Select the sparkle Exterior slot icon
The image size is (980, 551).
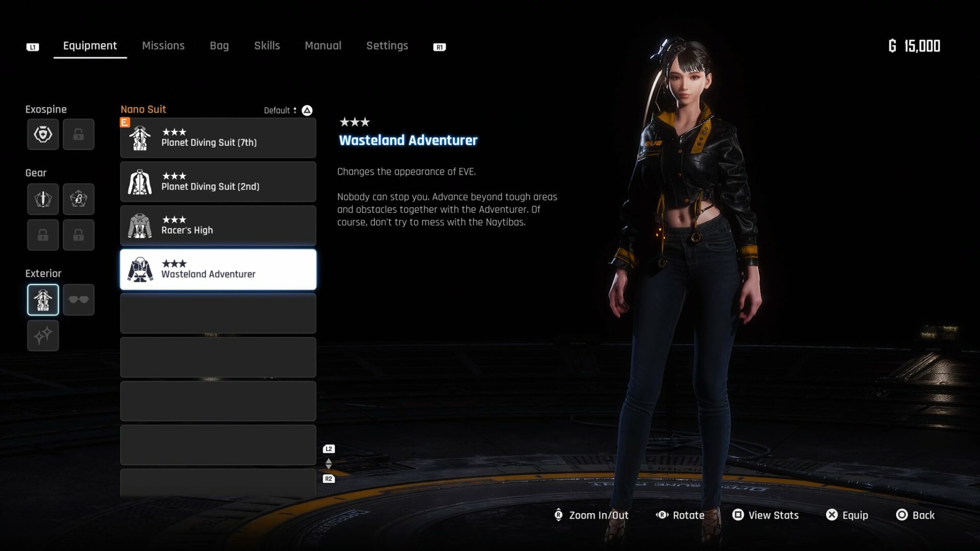[x=43, y=335]
